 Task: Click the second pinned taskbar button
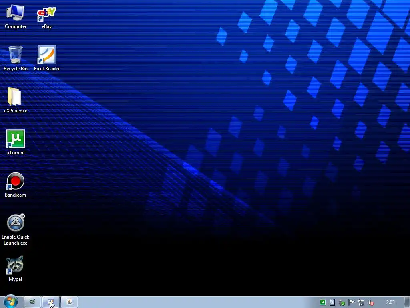(x=51, y=302)
